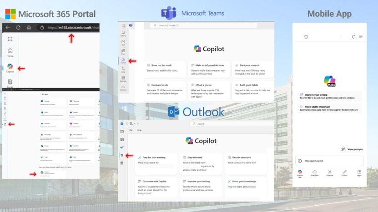Select the Copilot tab in mobile bottom bar
Viewport: 378px width, 212px height.
(x=300, y=173)
